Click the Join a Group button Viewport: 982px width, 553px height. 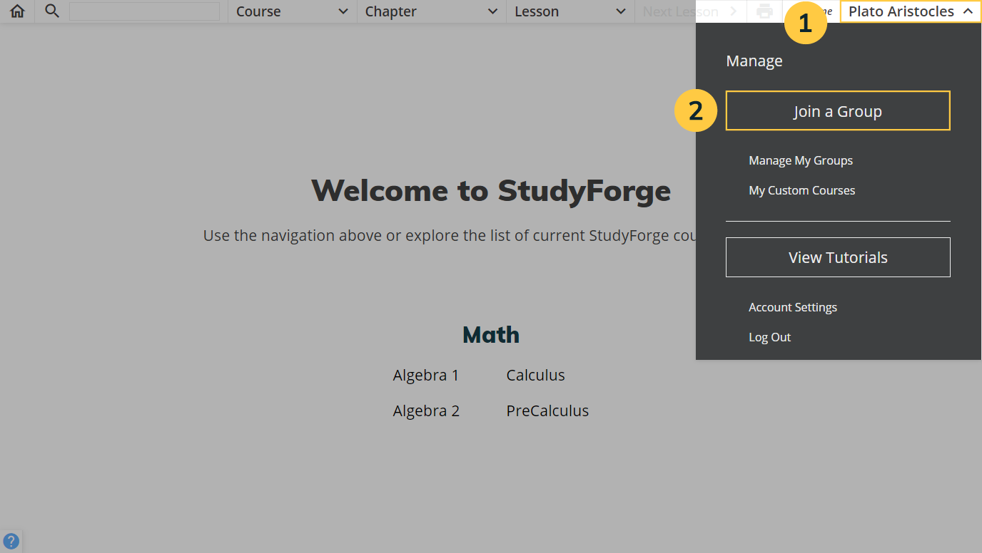tap(838, 110)
